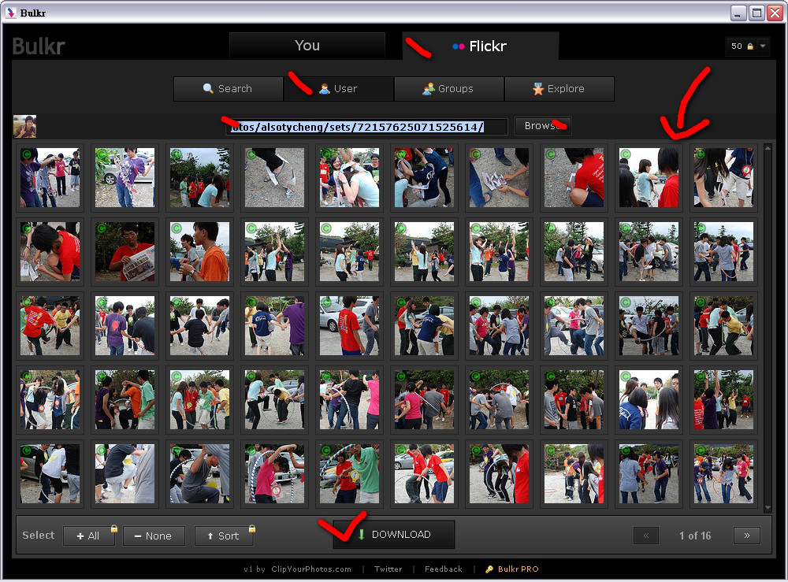The image size is (788, 582).
Task: Open the User section
Action: point(339,89)
